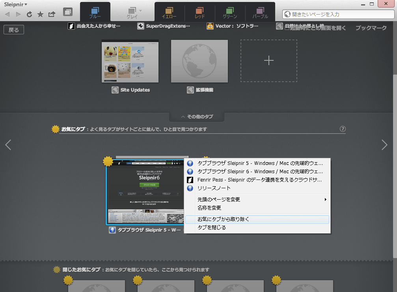Open the 拡張機能 thumbnail
The image size is (397, 292).
pyautogui.click(x=199, y=61)
